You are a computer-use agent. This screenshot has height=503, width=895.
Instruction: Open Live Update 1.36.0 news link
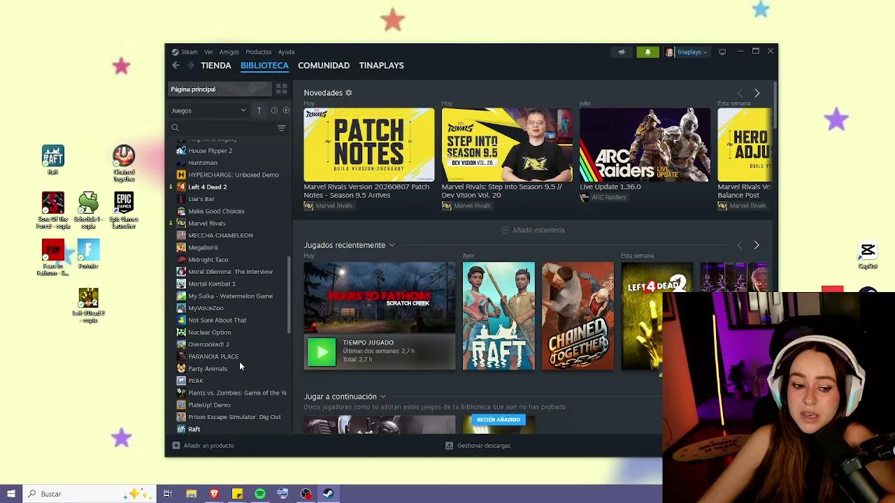click(x=610, y=187)
